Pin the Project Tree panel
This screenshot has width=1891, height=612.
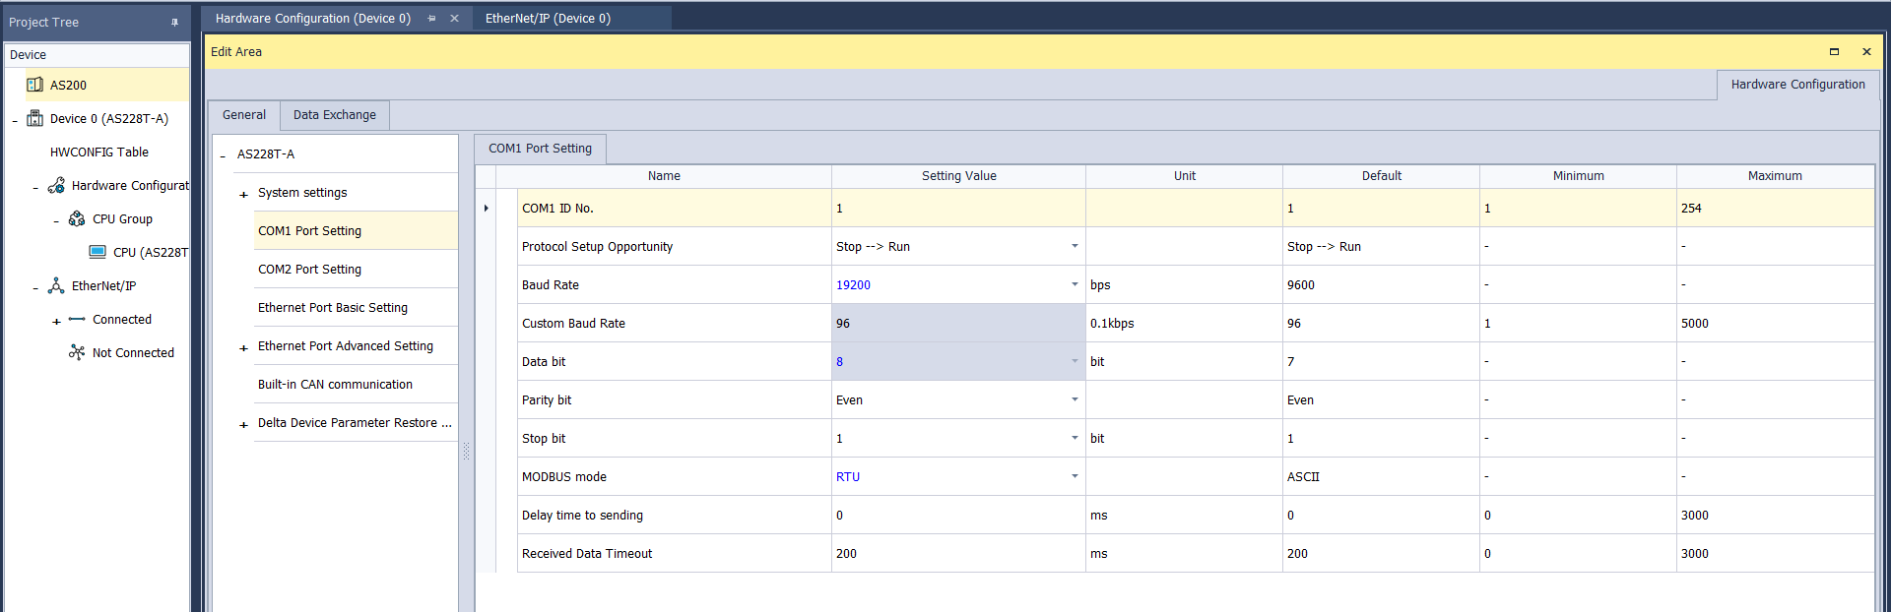(174, 22)
